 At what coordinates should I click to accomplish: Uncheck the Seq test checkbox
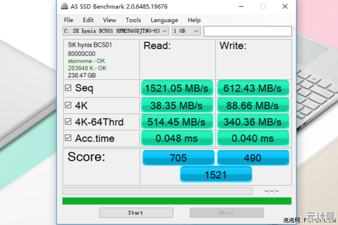pos(69,88)
